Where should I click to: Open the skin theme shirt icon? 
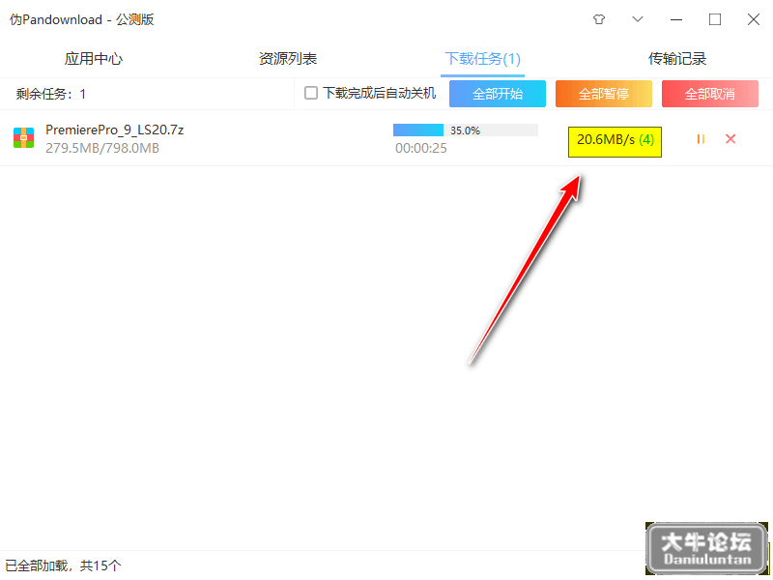[599, 19]
